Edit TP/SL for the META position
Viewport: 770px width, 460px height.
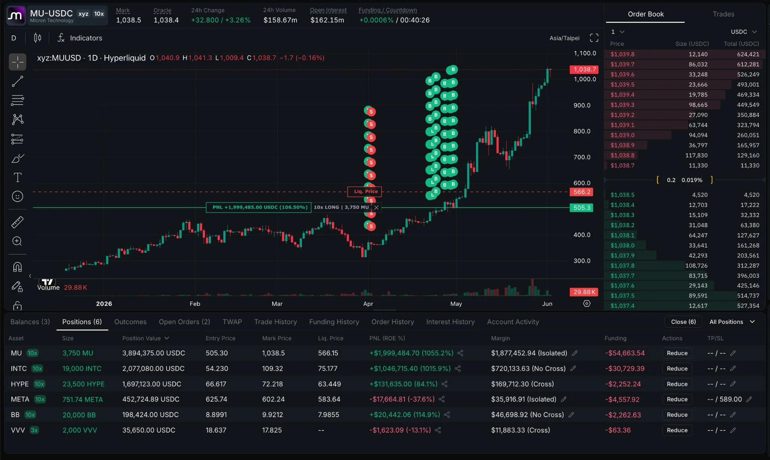tap(749, 399)
